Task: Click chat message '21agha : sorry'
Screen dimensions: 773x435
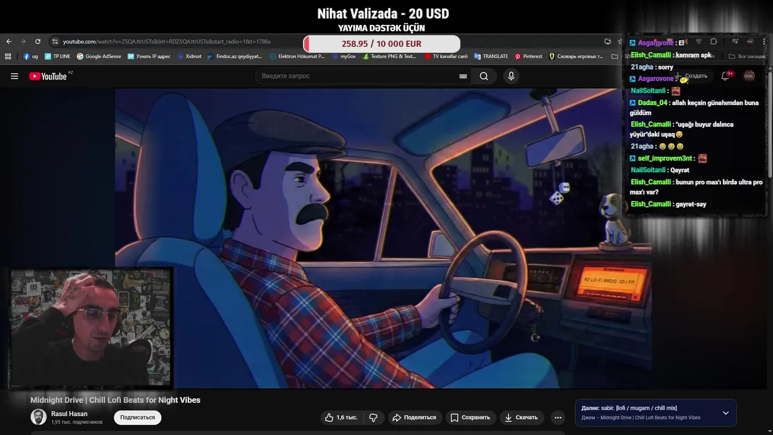Action: (x=652, y=67)
